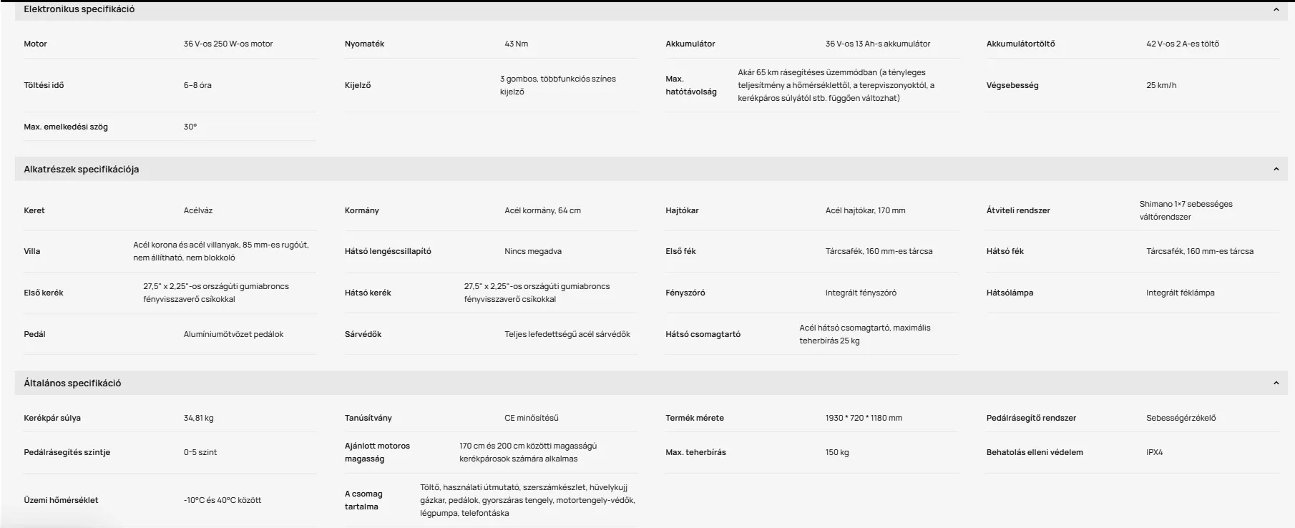Click the Integrált fényszóró value
Viewport: 1295px width, 528px height.
(x=861, y=293)
